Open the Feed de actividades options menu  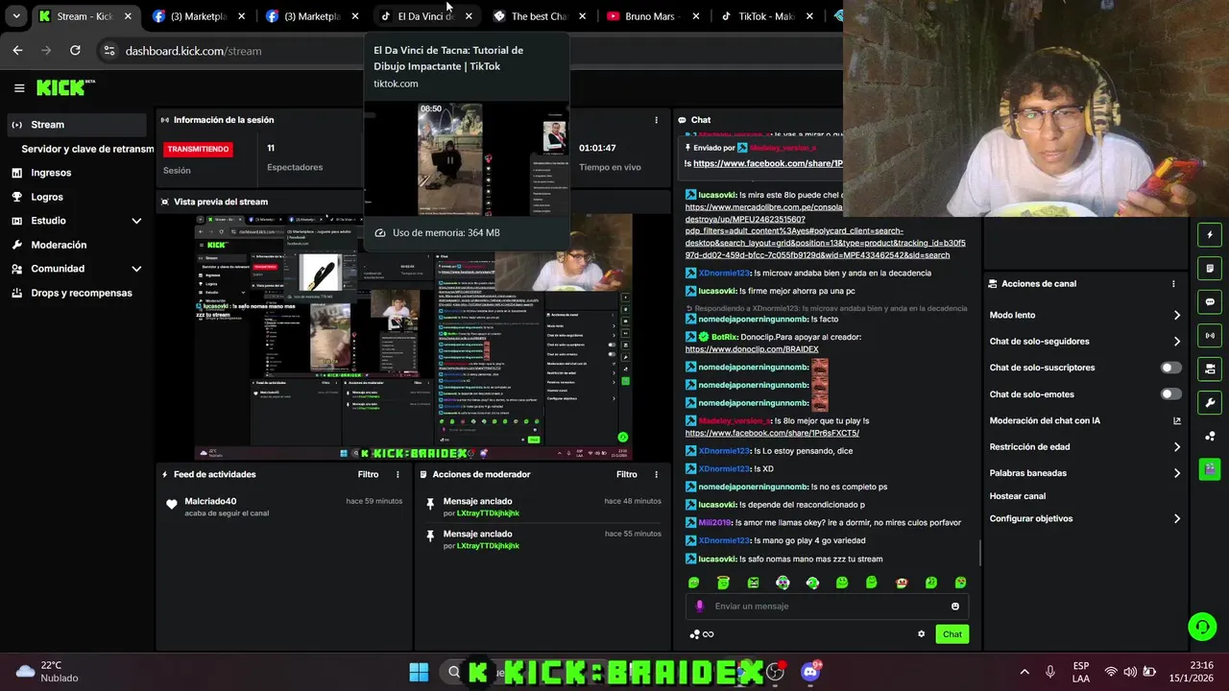398,474
